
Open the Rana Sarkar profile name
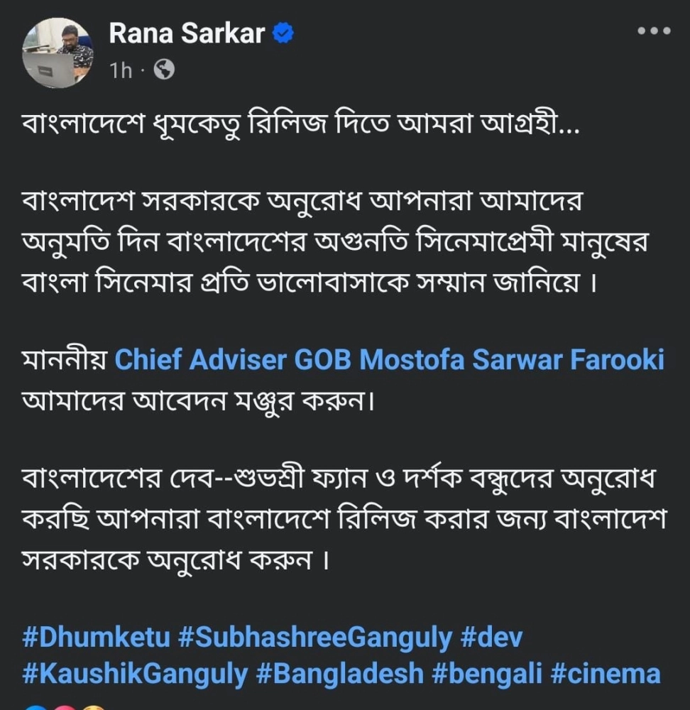[x=187, y=33]
